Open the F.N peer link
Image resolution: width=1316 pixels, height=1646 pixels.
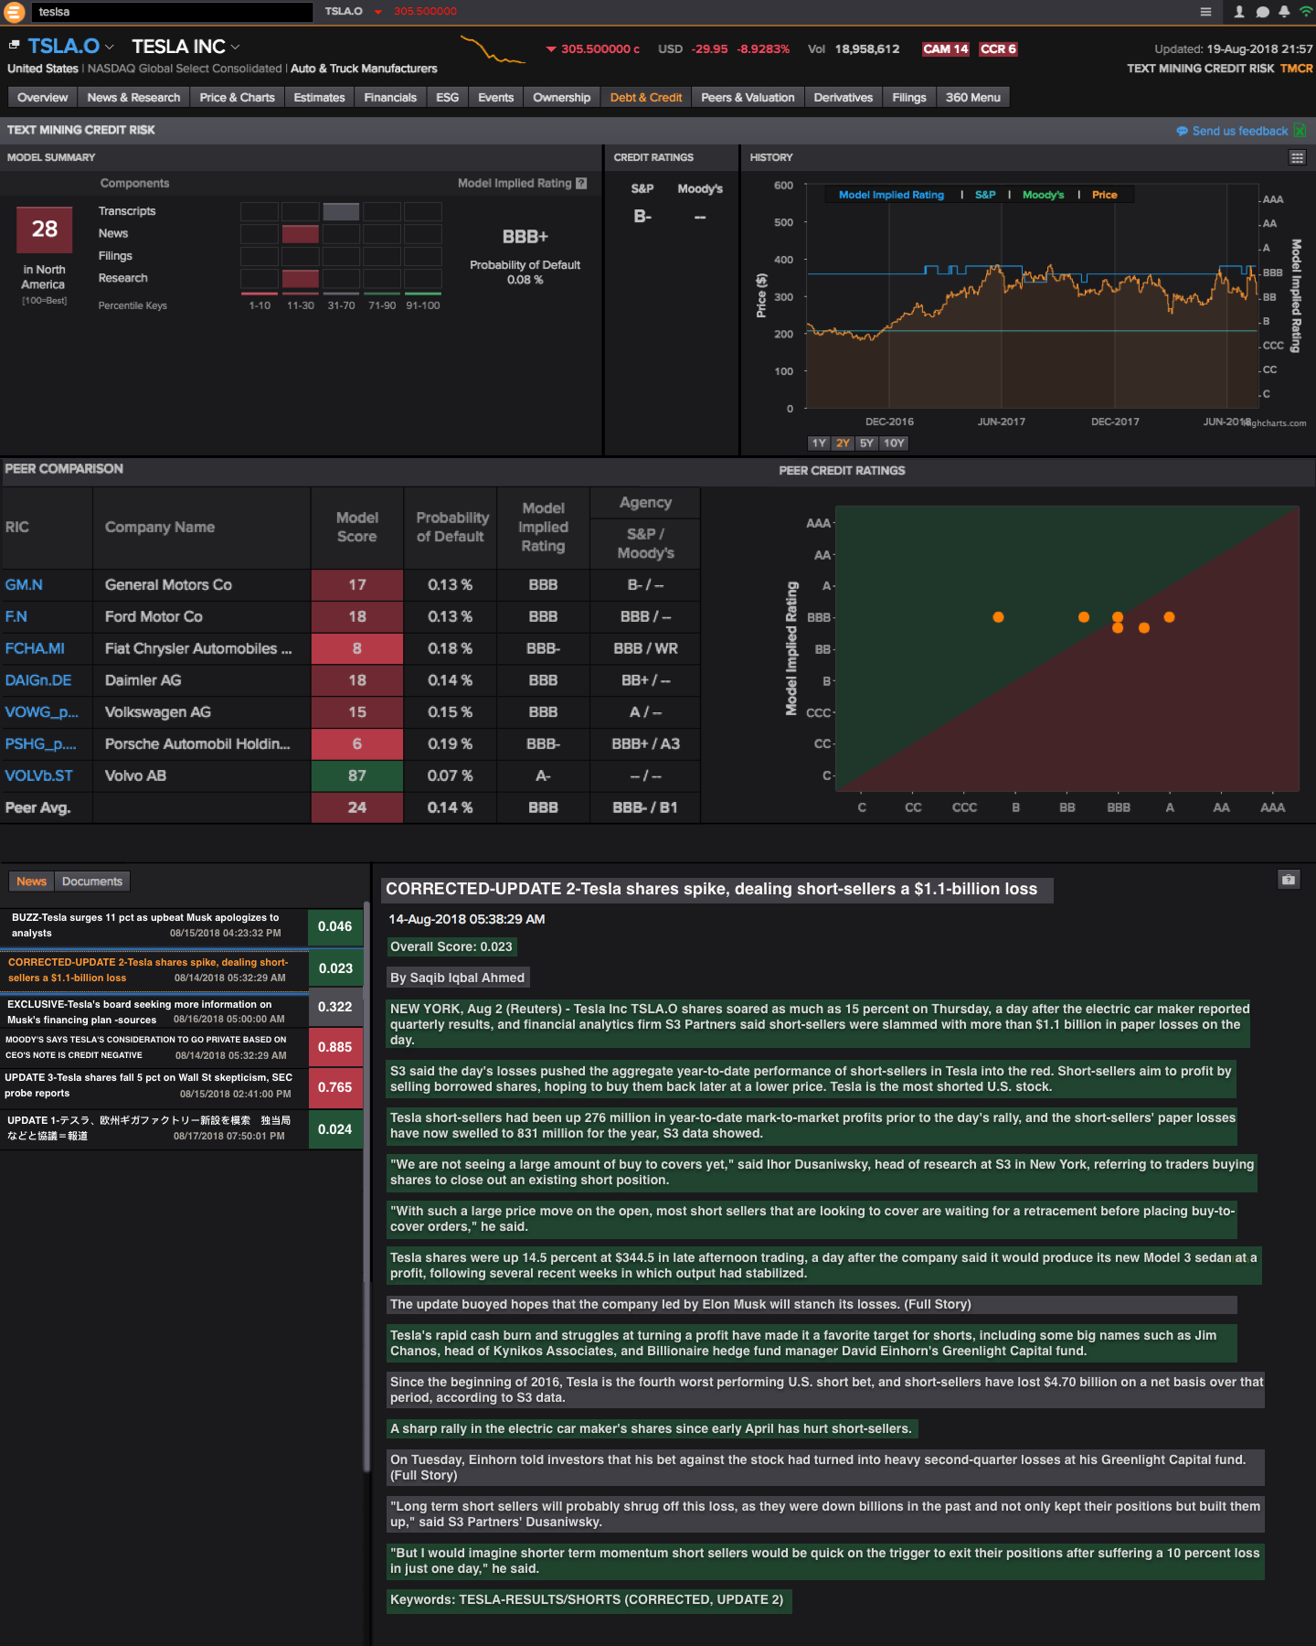tap(16, 617)
